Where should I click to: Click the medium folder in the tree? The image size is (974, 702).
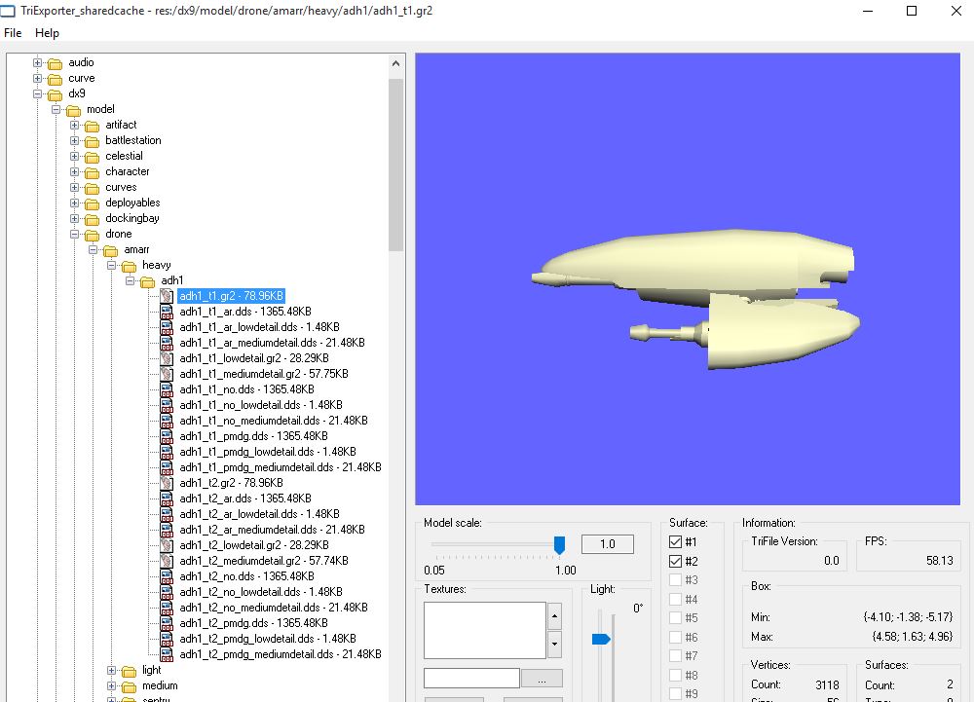coord(160,685)
